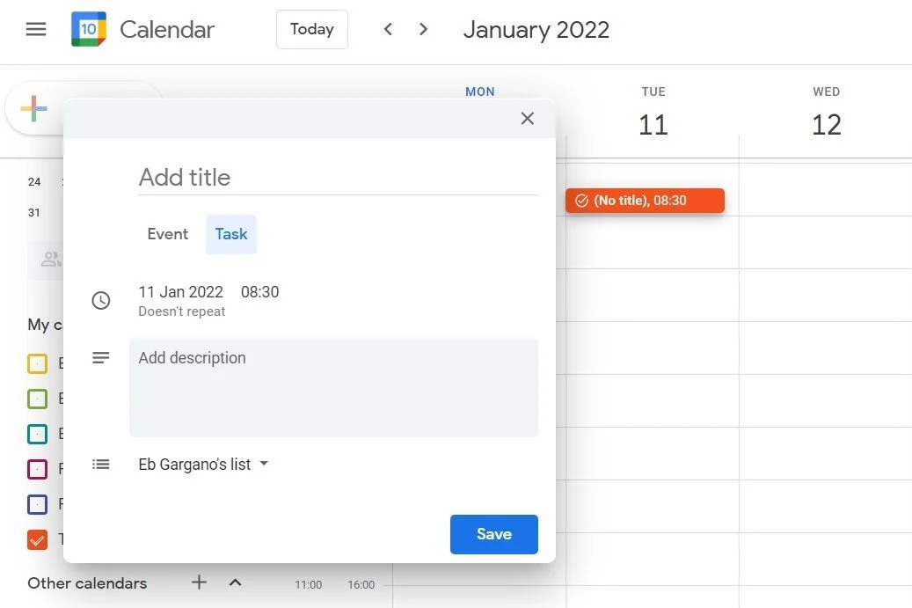Click the Add title field
The image size is (912, 608).
(338, 178)
